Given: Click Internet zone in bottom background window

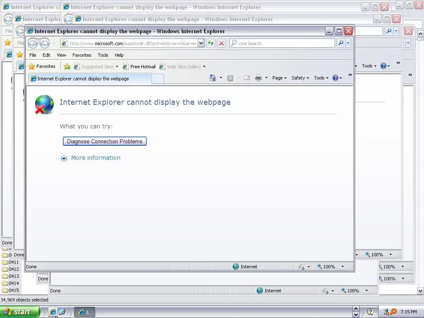Looking at the screenshot, I should click(269, 291).
